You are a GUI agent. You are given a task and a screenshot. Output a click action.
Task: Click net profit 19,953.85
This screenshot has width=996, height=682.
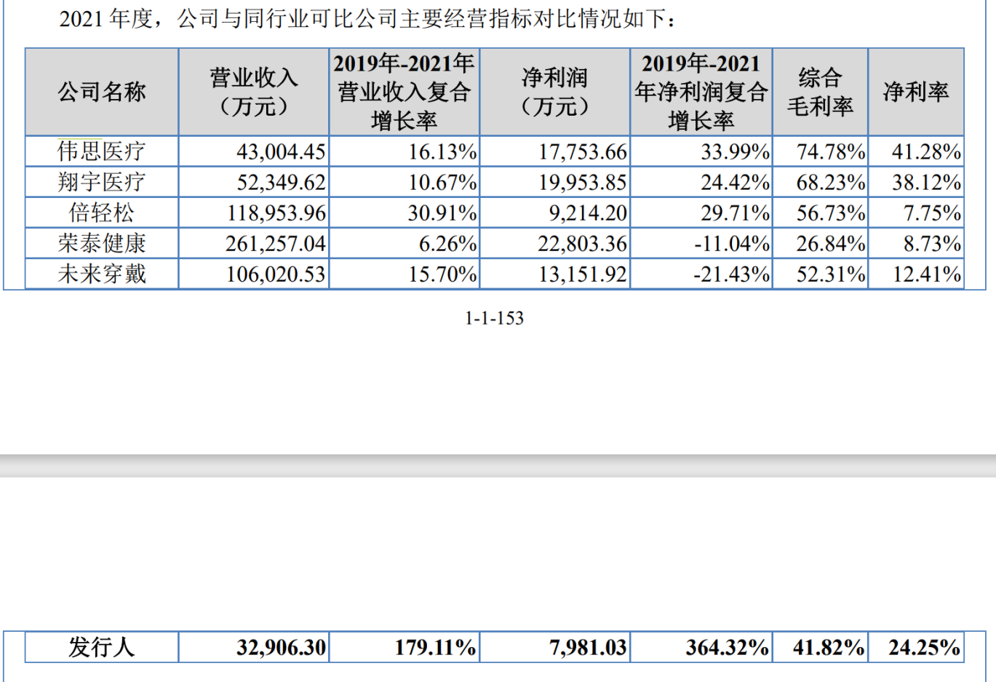pyautogui.click(x=583, y=182)
